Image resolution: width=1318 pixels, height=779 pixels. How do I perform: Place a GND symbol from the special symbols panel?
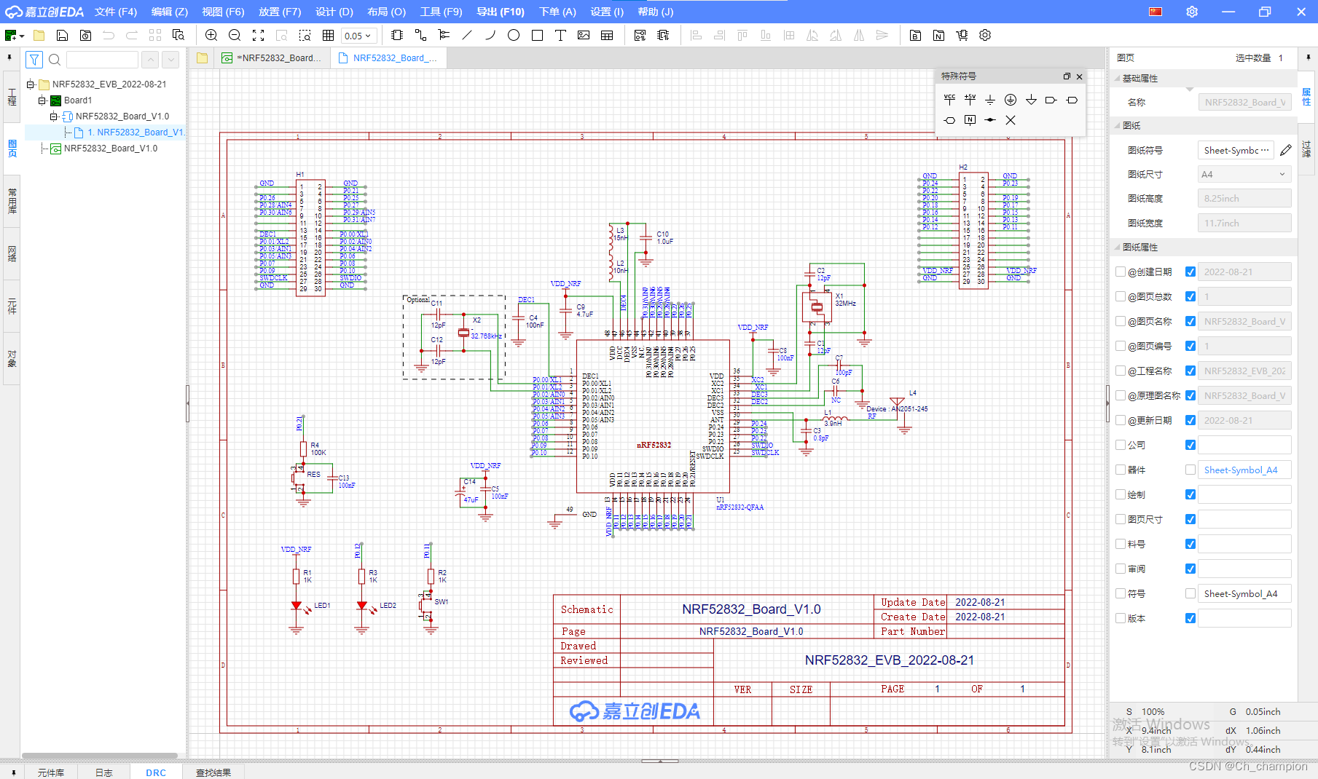pos(989,99)
